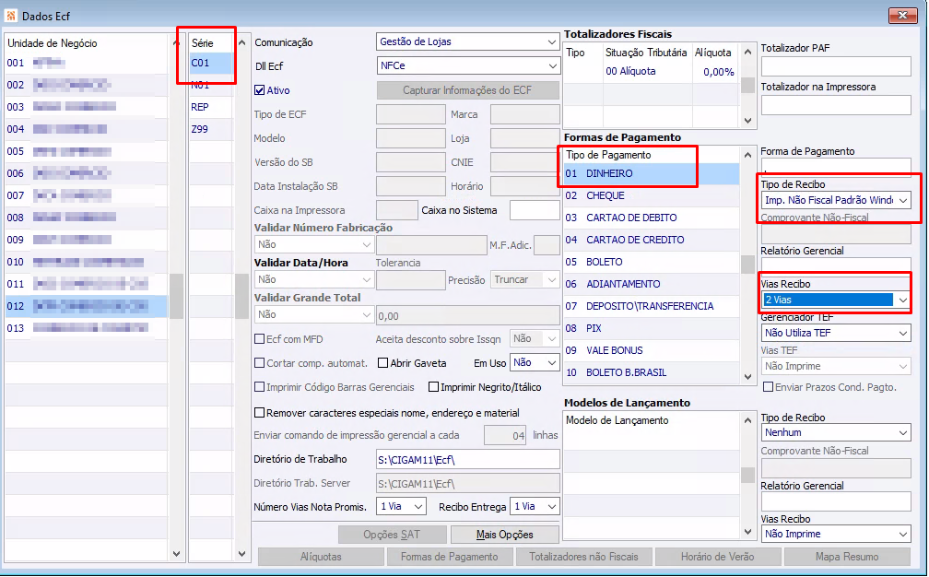Click the Caixa no Sistema field
Image resolution: width=929 pixels, height=577 pixels.
pyautogui.click(x=535, y=210)
